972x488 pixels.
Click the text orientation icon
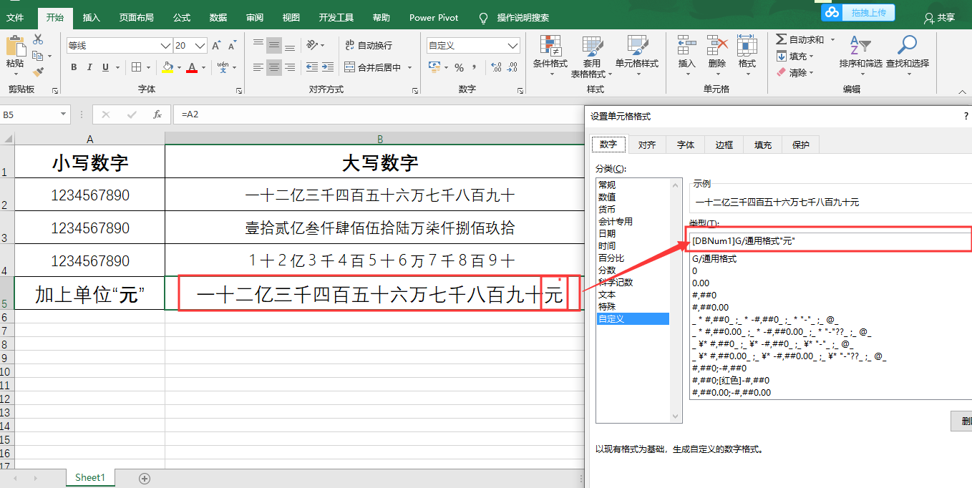click(312, 45)
